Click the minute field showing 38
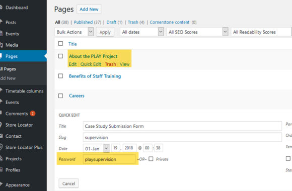This screenshot has width=292, height=191. point(158,148)
